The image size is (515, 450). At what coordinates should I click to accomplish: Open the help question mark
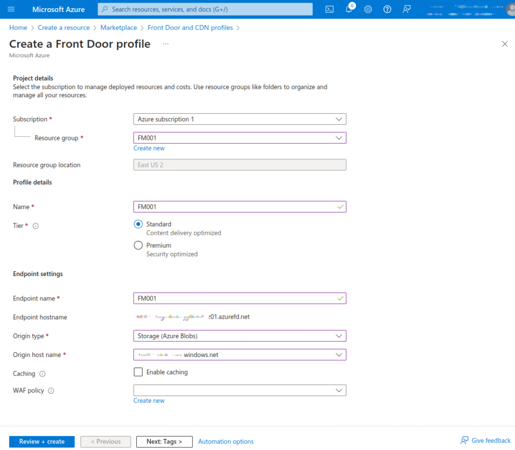tap(387, 9)
